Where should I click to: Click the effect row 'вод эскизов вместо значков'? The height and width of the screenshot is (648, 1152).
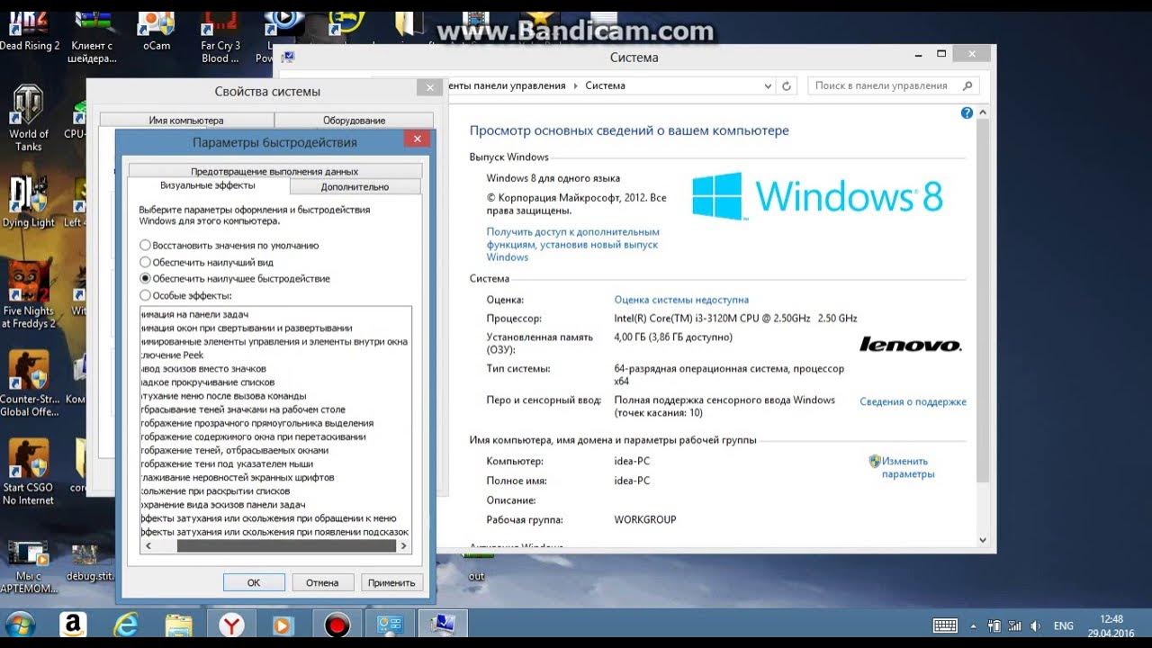tap(203, 369)
